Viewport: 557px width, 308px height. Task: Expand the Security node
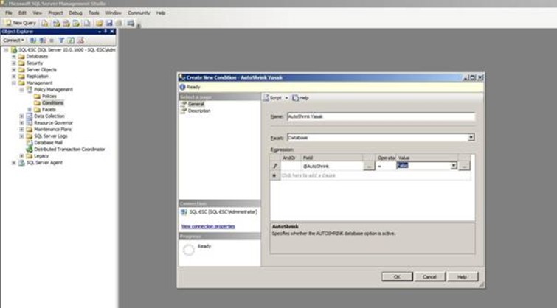pyautogui.click(x=14, y=63)
